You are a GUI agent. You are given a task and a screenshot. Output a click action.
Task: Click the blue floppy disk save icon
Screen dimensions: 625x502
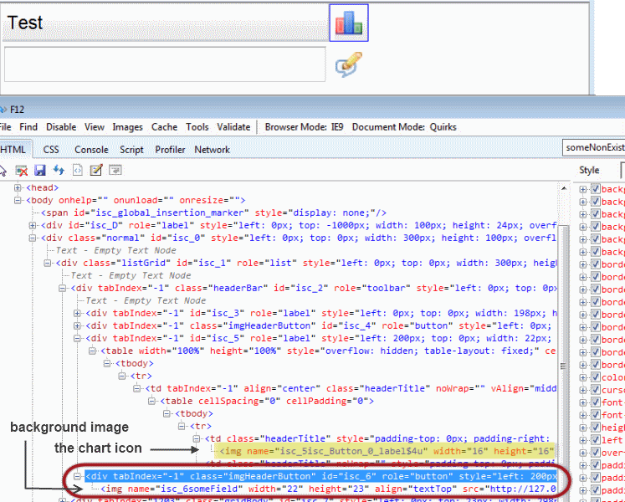click(40, 170)
